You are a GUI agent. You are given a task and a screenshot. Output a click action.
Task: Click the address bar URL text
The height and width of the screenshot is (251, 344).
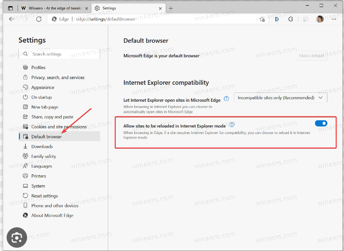click(105, 19)
